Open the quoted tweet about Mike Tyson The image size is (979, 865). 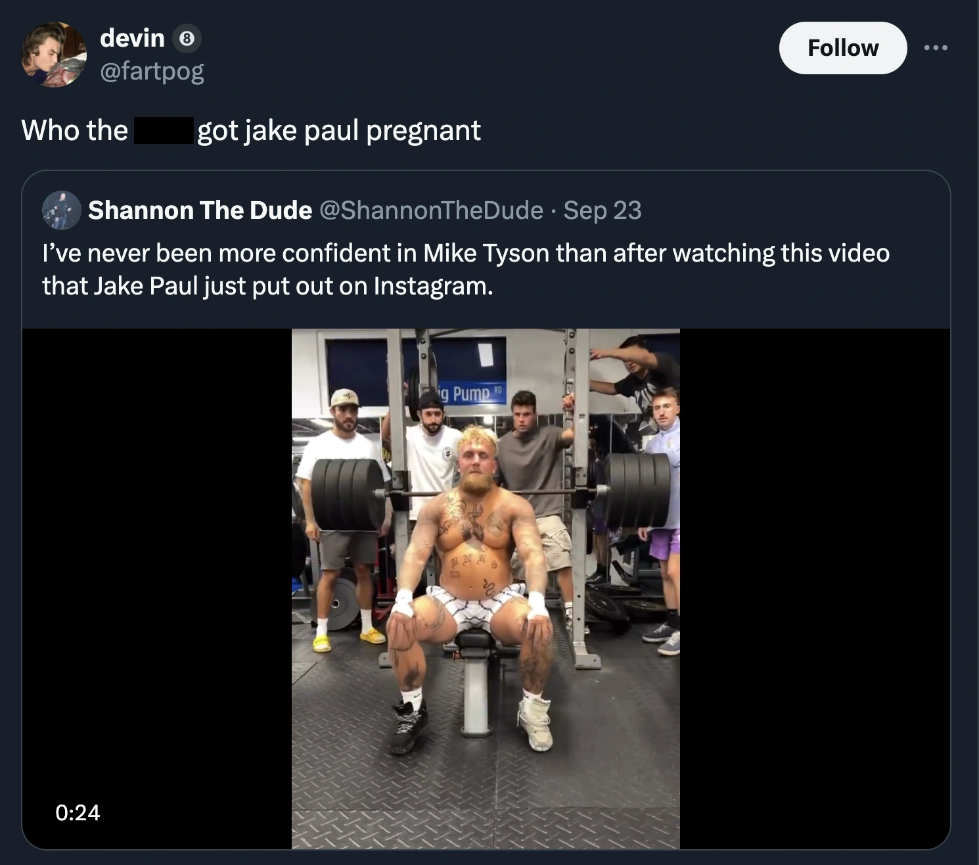click(x=465, y=269)
